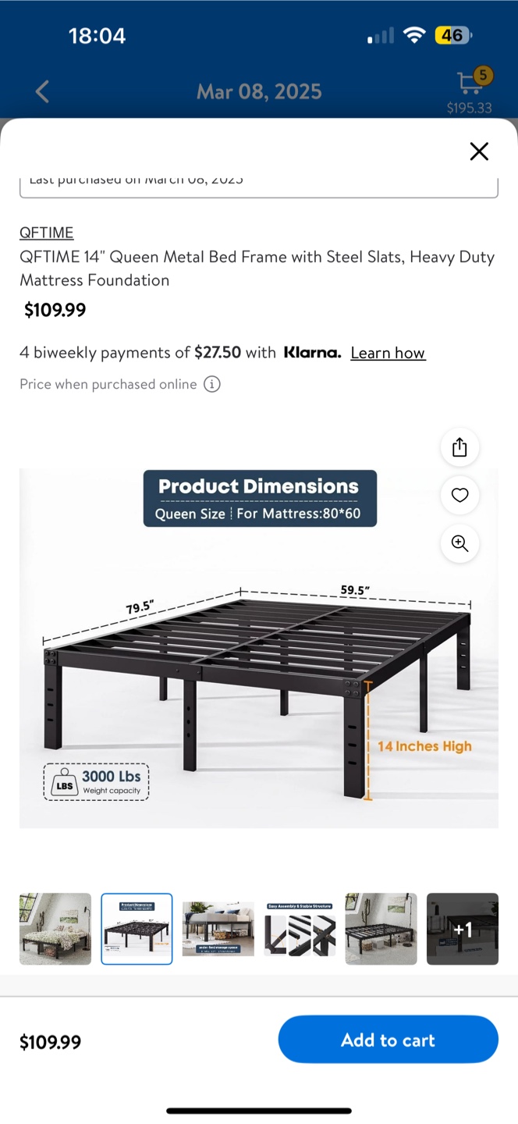The width and height of the screenshot is (518, 1124).
Task: Open price info tooltip icon
Action: (212, 384)
